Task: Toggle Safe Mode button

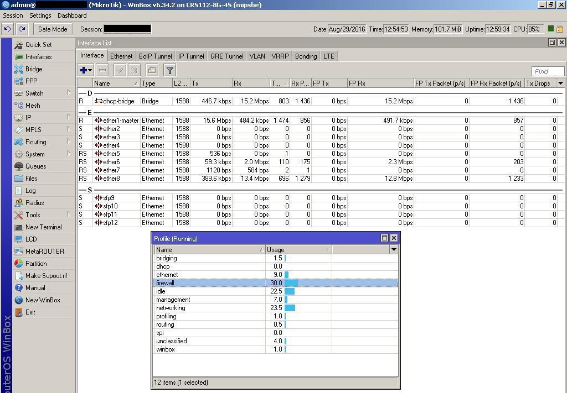Action: click(x=53, y=29)
